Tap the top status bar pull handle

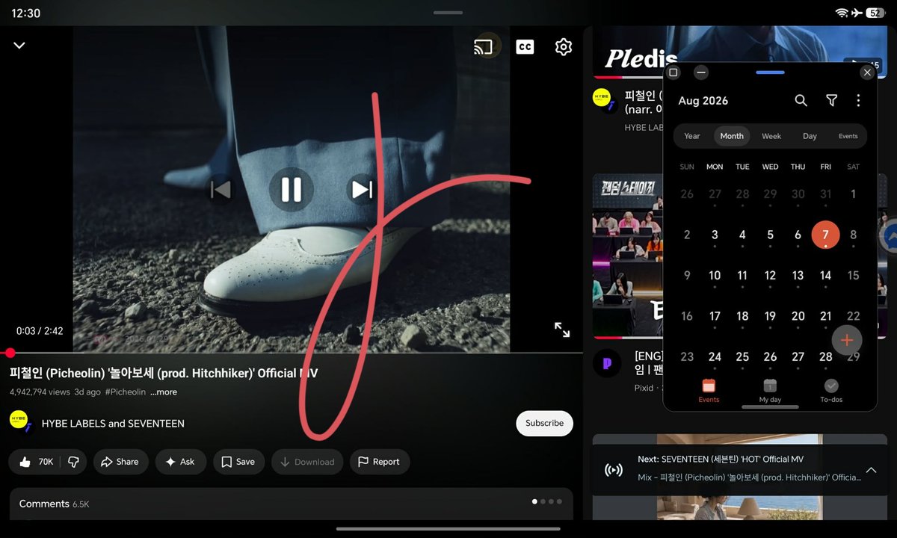[448, 12]
